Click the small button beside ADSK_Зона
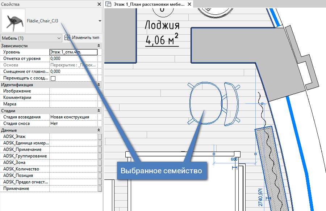Viewport: 326px width, 211px height. tap(100, 163)
